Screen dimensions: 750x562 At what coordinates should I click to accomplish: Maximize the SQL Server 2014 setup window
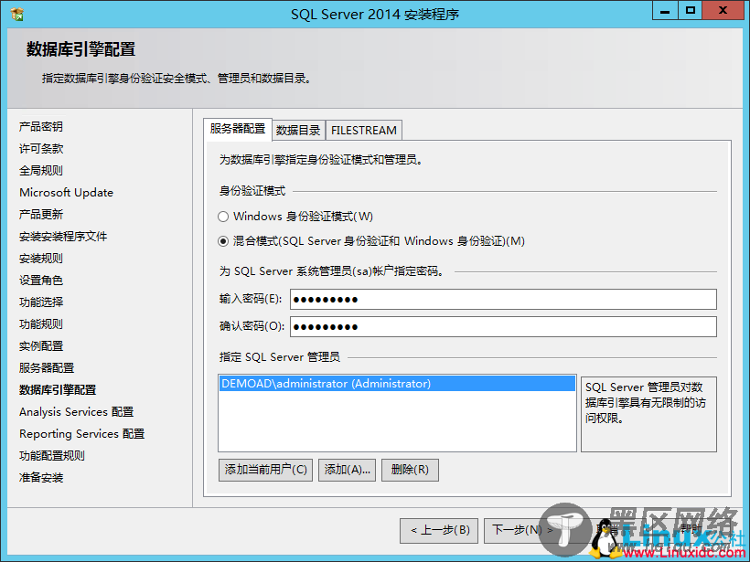coord(690,11)
